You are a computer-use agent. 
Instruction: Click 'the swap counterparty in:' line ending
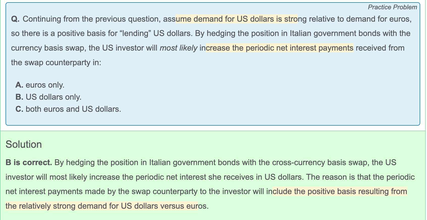tap(56, 63)
